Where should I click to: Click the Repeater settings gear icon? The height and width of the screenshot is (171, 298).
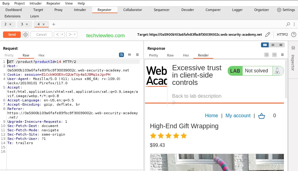tap(26, 35)
